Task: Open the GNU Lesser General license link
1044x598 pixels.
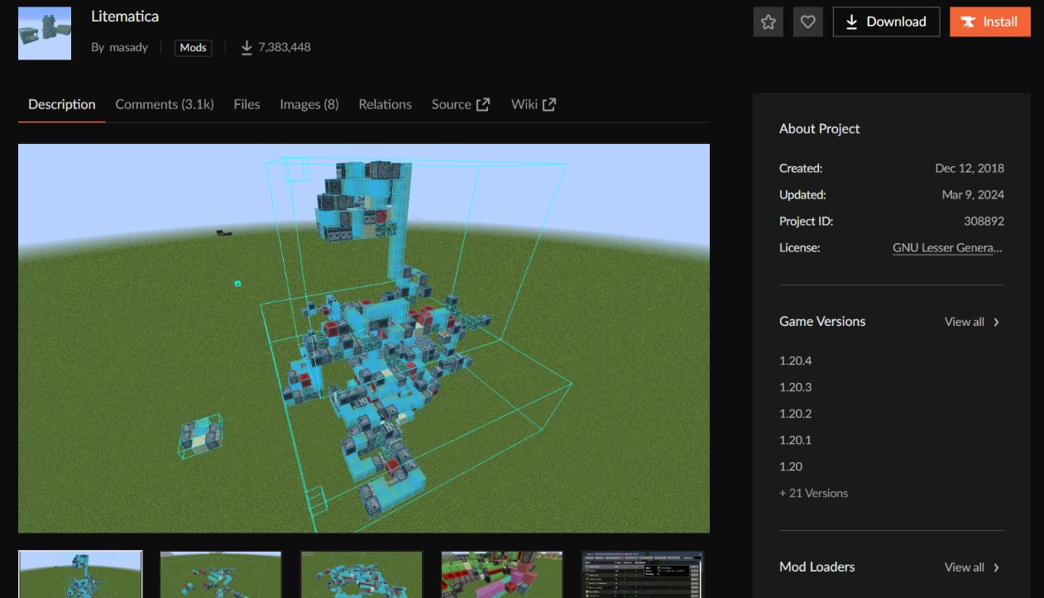Action: (948, 247)
